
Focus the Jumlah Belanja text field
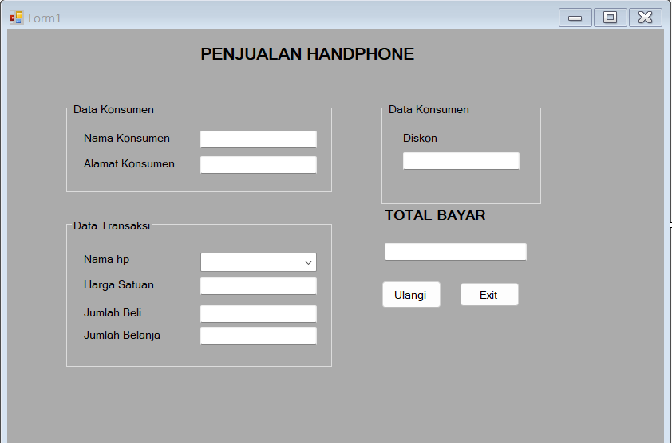click(x=258, y=336)
